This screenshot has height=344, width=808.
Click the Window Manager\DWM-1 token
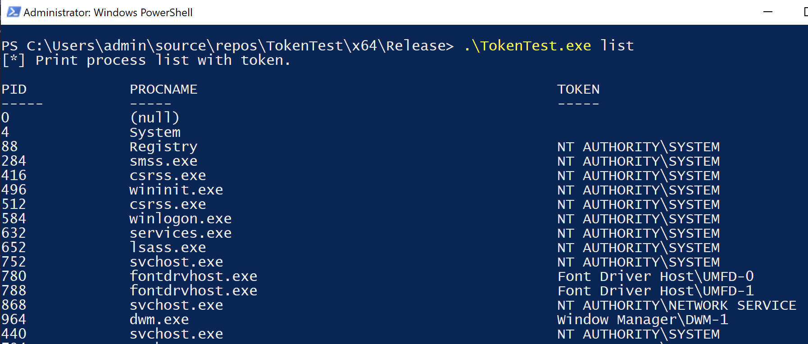tap(642, 319)
